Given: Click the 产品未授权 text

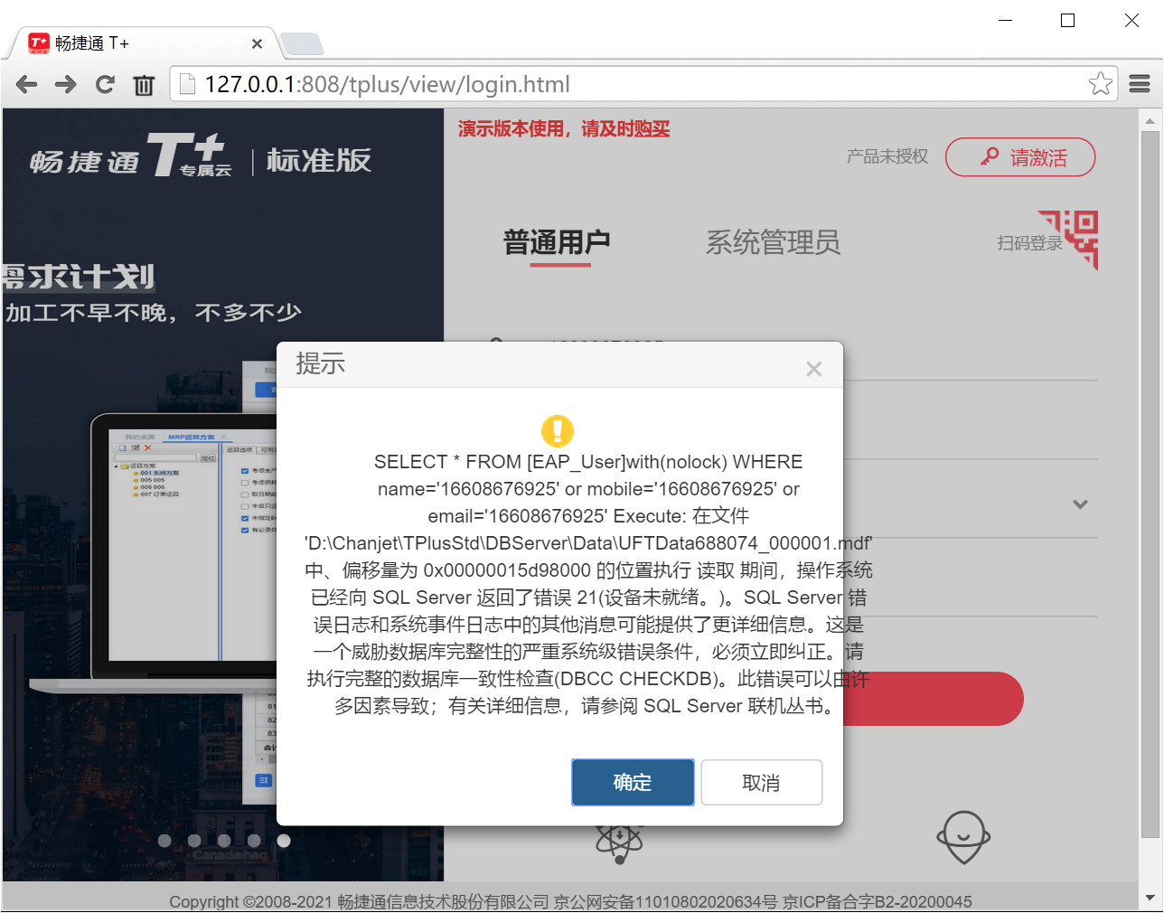Looking at the screenshot, I should click(x=887, y=156).
